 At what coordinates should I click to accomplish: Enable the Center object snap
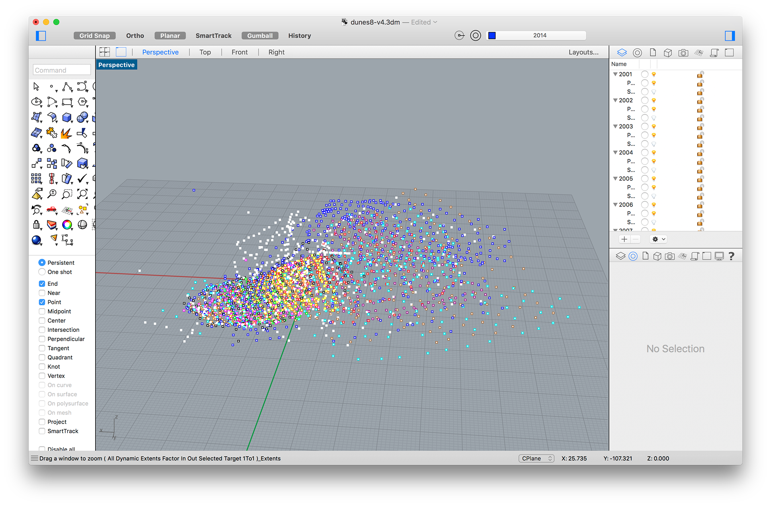click(x=42, y=321)
